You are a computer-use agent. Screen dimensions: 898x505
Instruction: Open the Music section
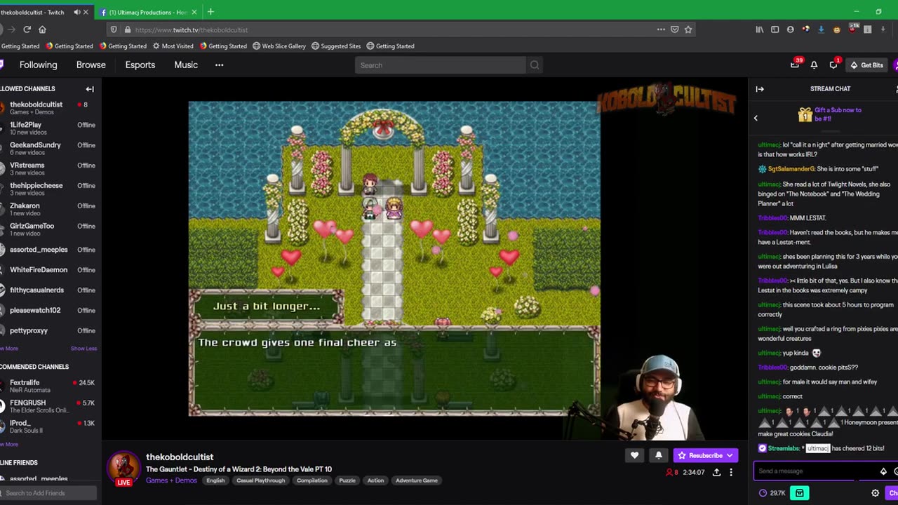(x=186, y=65)
